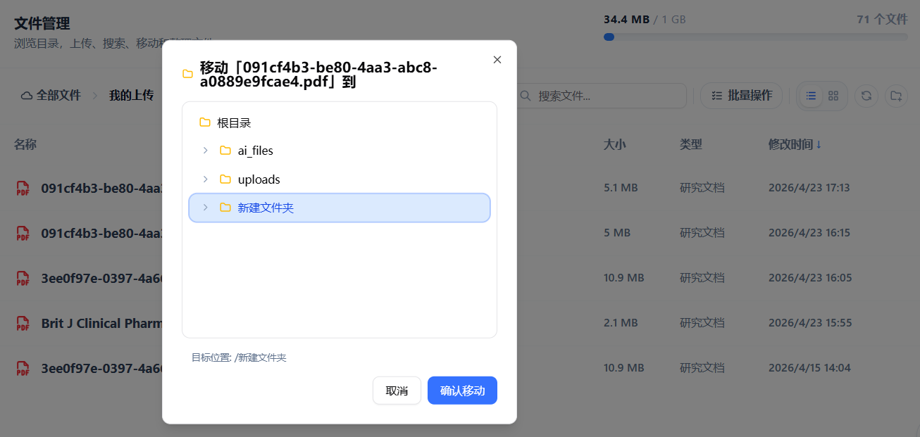This screenshot has width=920, height=437.
Task: Go to 全部文件 breadcrumb
Action: coord(58,96)
